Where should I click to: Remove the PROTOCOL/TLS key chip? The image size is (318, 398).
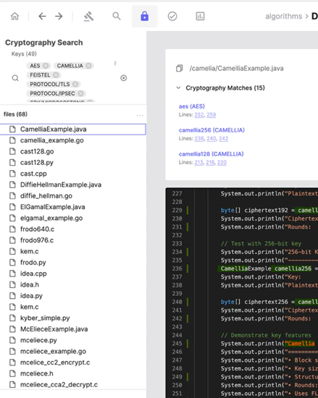pos(75,84)
